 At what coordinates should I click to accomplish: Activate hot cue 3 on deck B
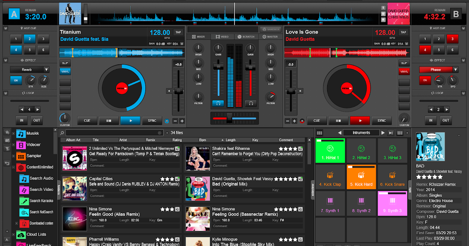pyautogui.click(x=452, y=39)
